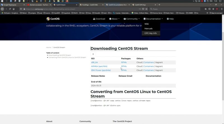The height and width of the screenshot is (124, 224).
Task: Jump to Converting from CentOS Linux link
Action: (x=67, y=57)
